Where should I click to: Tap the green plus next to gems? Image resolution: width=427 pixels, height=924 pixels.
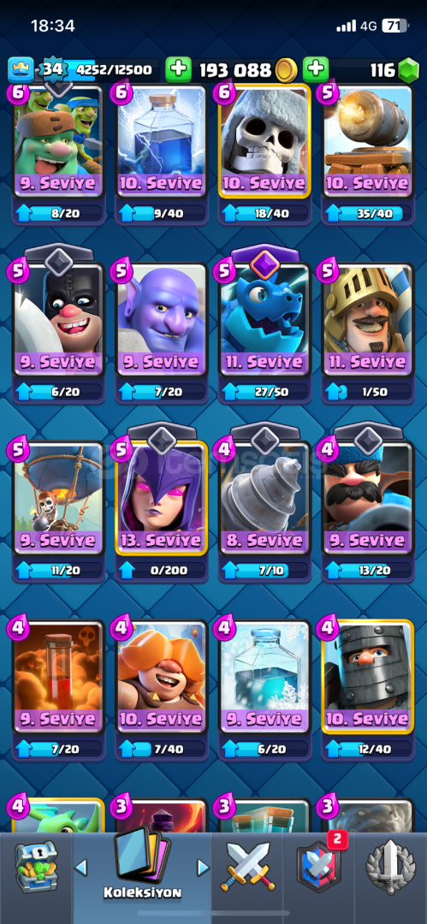[316, 70]
